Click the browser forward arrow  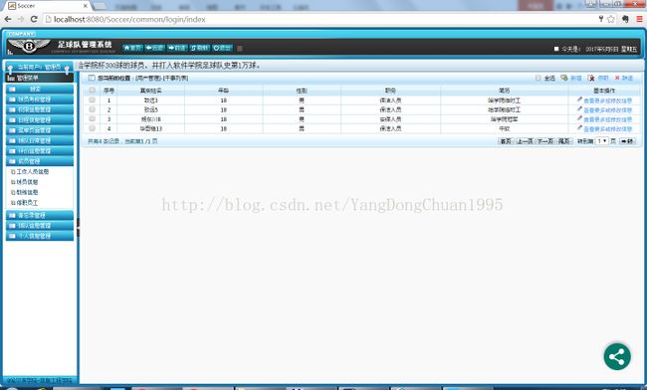tap(21, 19)
